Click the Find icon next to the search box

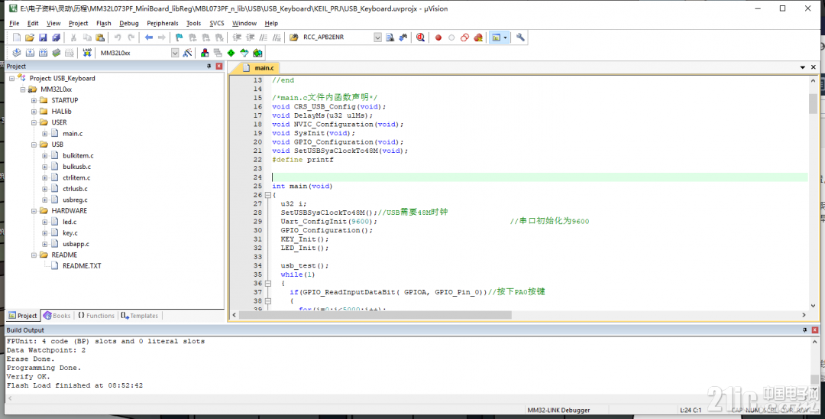(x=390, y=37)
